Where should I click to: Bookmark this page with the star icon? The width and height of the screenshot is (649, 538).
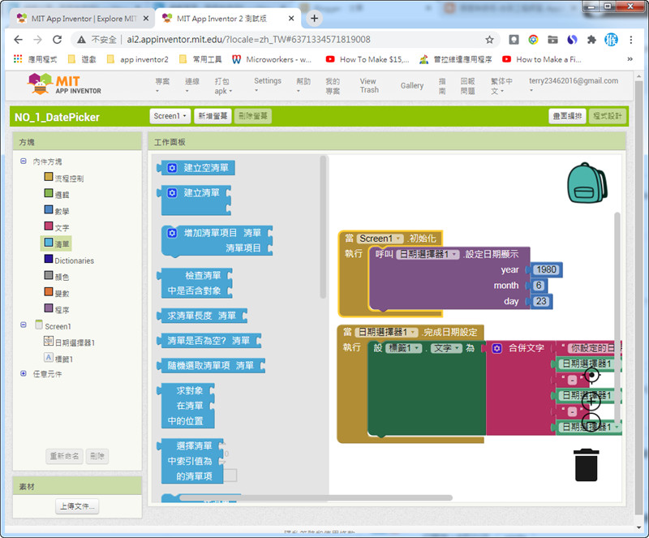(489, 39)
